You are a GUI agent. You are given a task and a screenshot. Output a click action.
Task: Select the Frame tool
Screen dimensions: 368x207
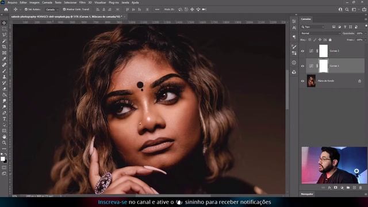pos(4,53)
